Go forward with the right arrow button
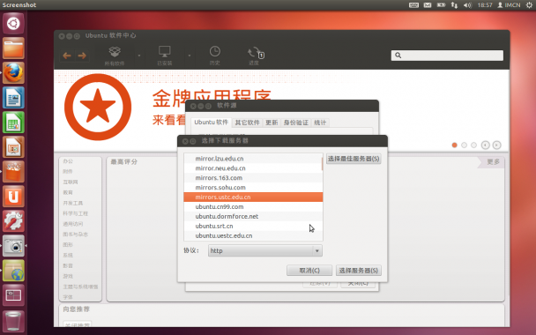 [x=82, y=56]
